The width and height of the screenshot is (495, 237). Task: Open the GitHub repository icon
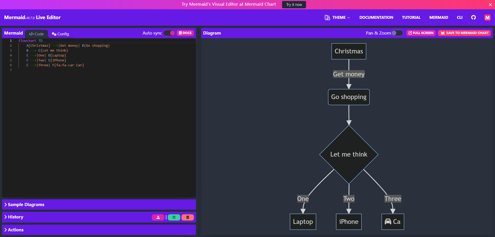(473, 18)
